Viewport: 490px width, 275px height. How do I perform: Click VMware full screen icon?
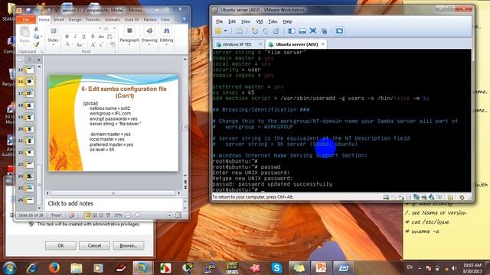[x=313, y=31]
